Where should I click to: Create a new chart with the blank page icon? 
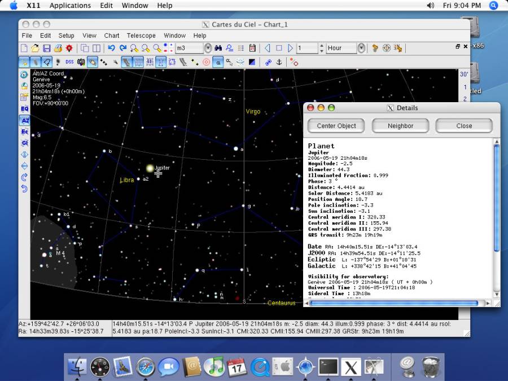tap(24, 49)
